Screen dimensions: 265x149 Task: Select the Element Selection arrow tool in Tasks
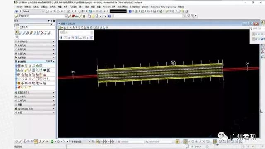pyautogui.click(x=17, y=32)
